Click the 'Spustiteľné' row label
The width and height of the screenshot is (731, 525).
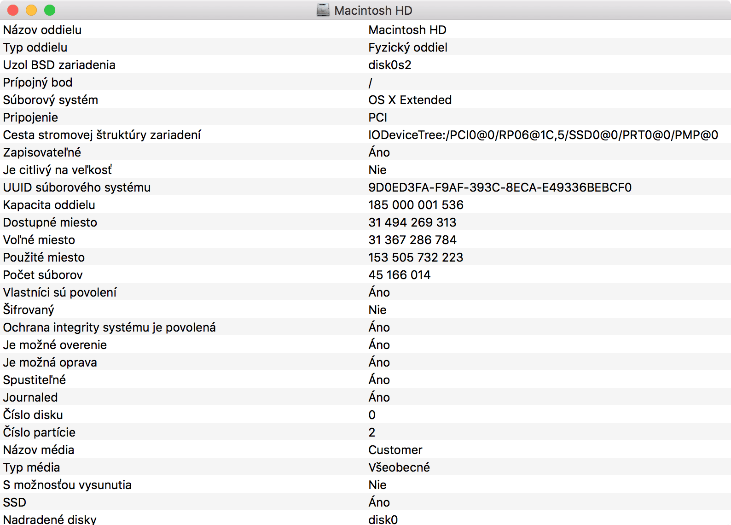[x=35, y=380]
